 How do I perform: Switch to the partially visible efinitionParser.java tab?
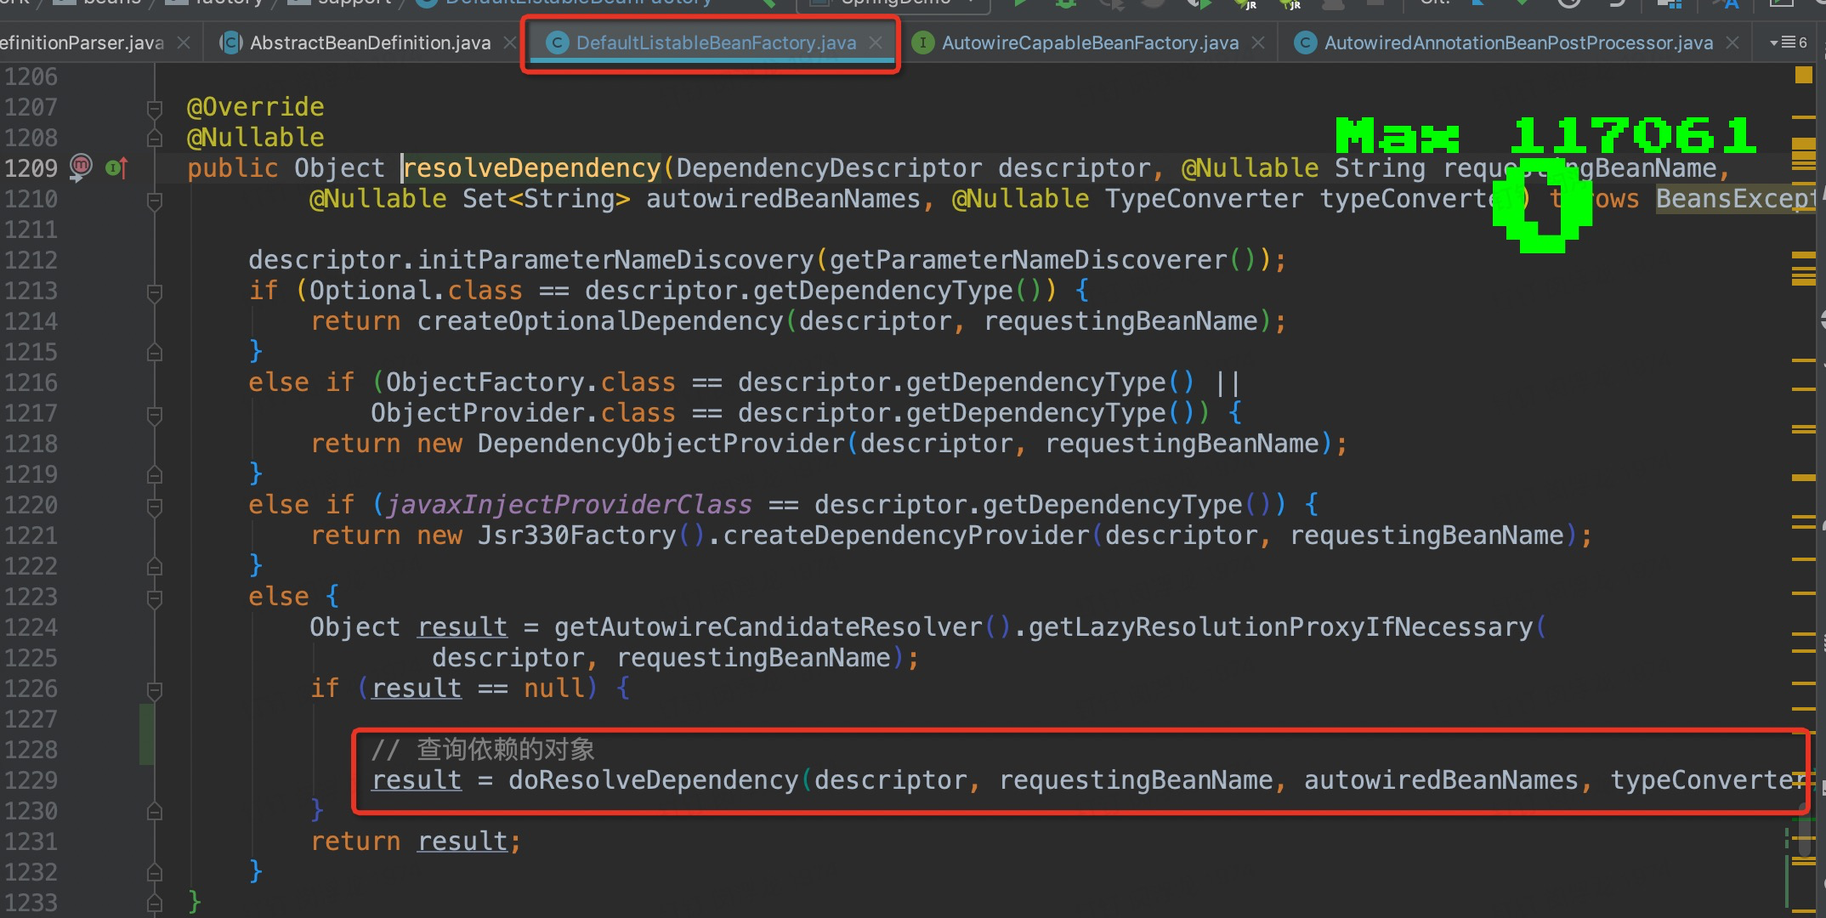point(82,42)
